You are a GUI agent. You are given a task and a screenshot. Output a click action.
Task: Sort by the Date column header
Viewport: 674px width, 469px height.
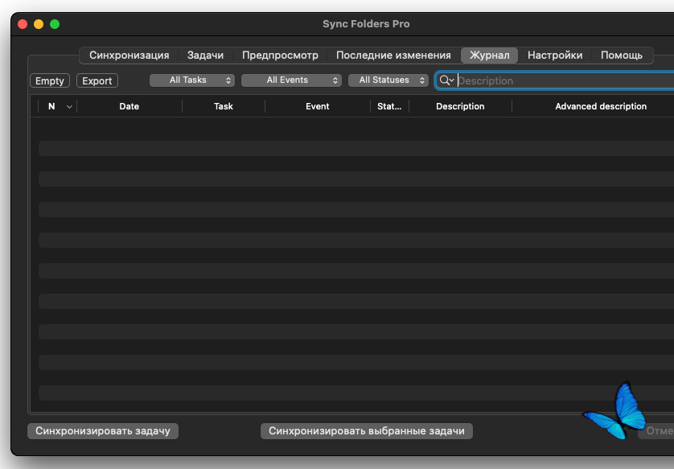pyautogui.click(x=129, y=106)
